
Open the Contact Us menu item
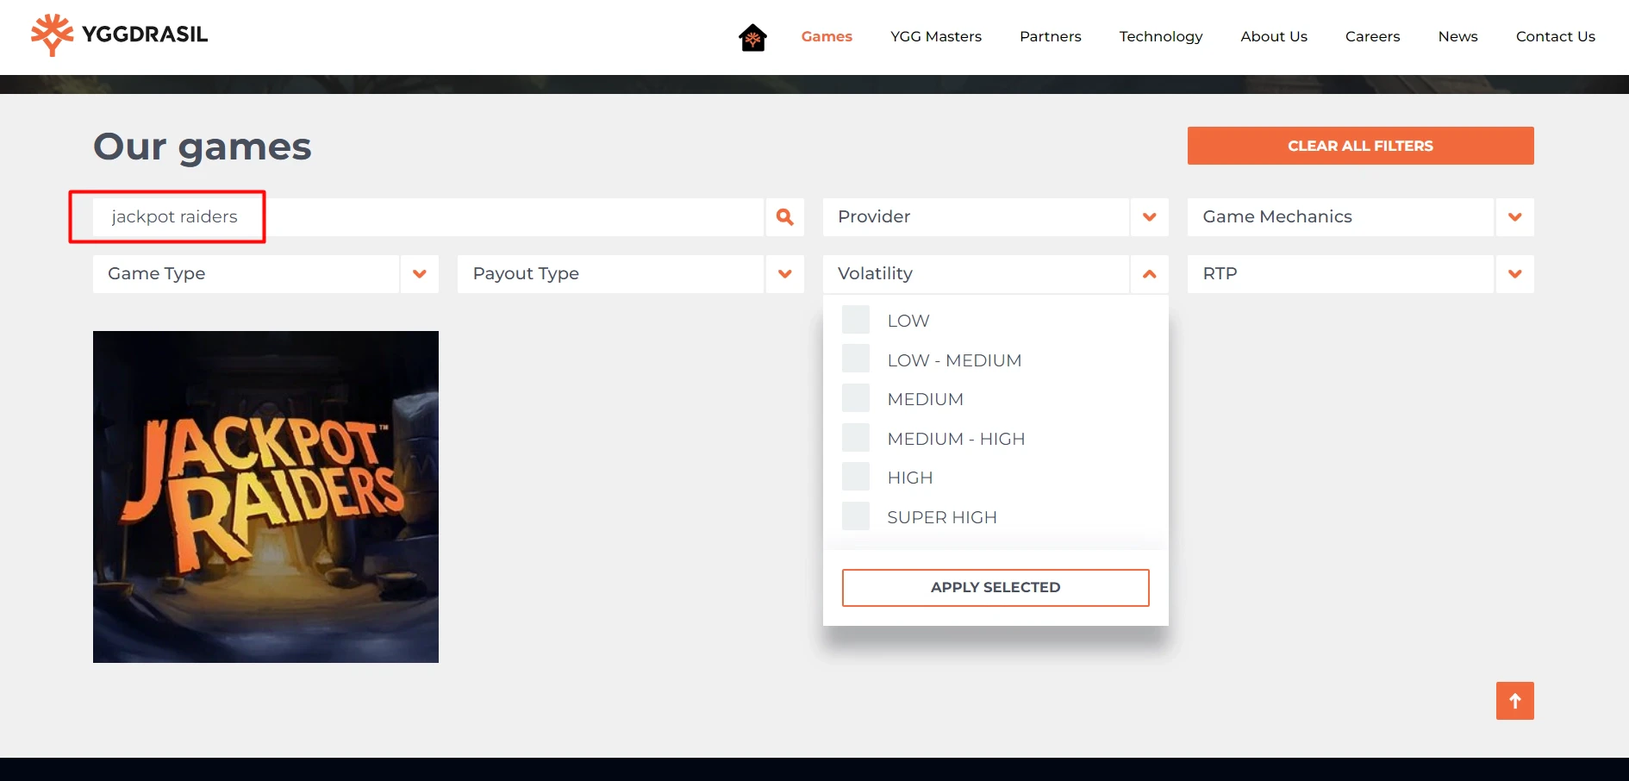[1555, 36]
